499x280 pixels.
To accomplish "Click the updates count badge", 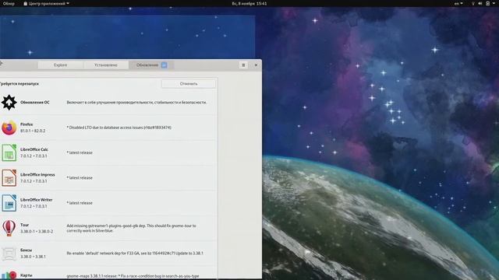I will (164, 65).
